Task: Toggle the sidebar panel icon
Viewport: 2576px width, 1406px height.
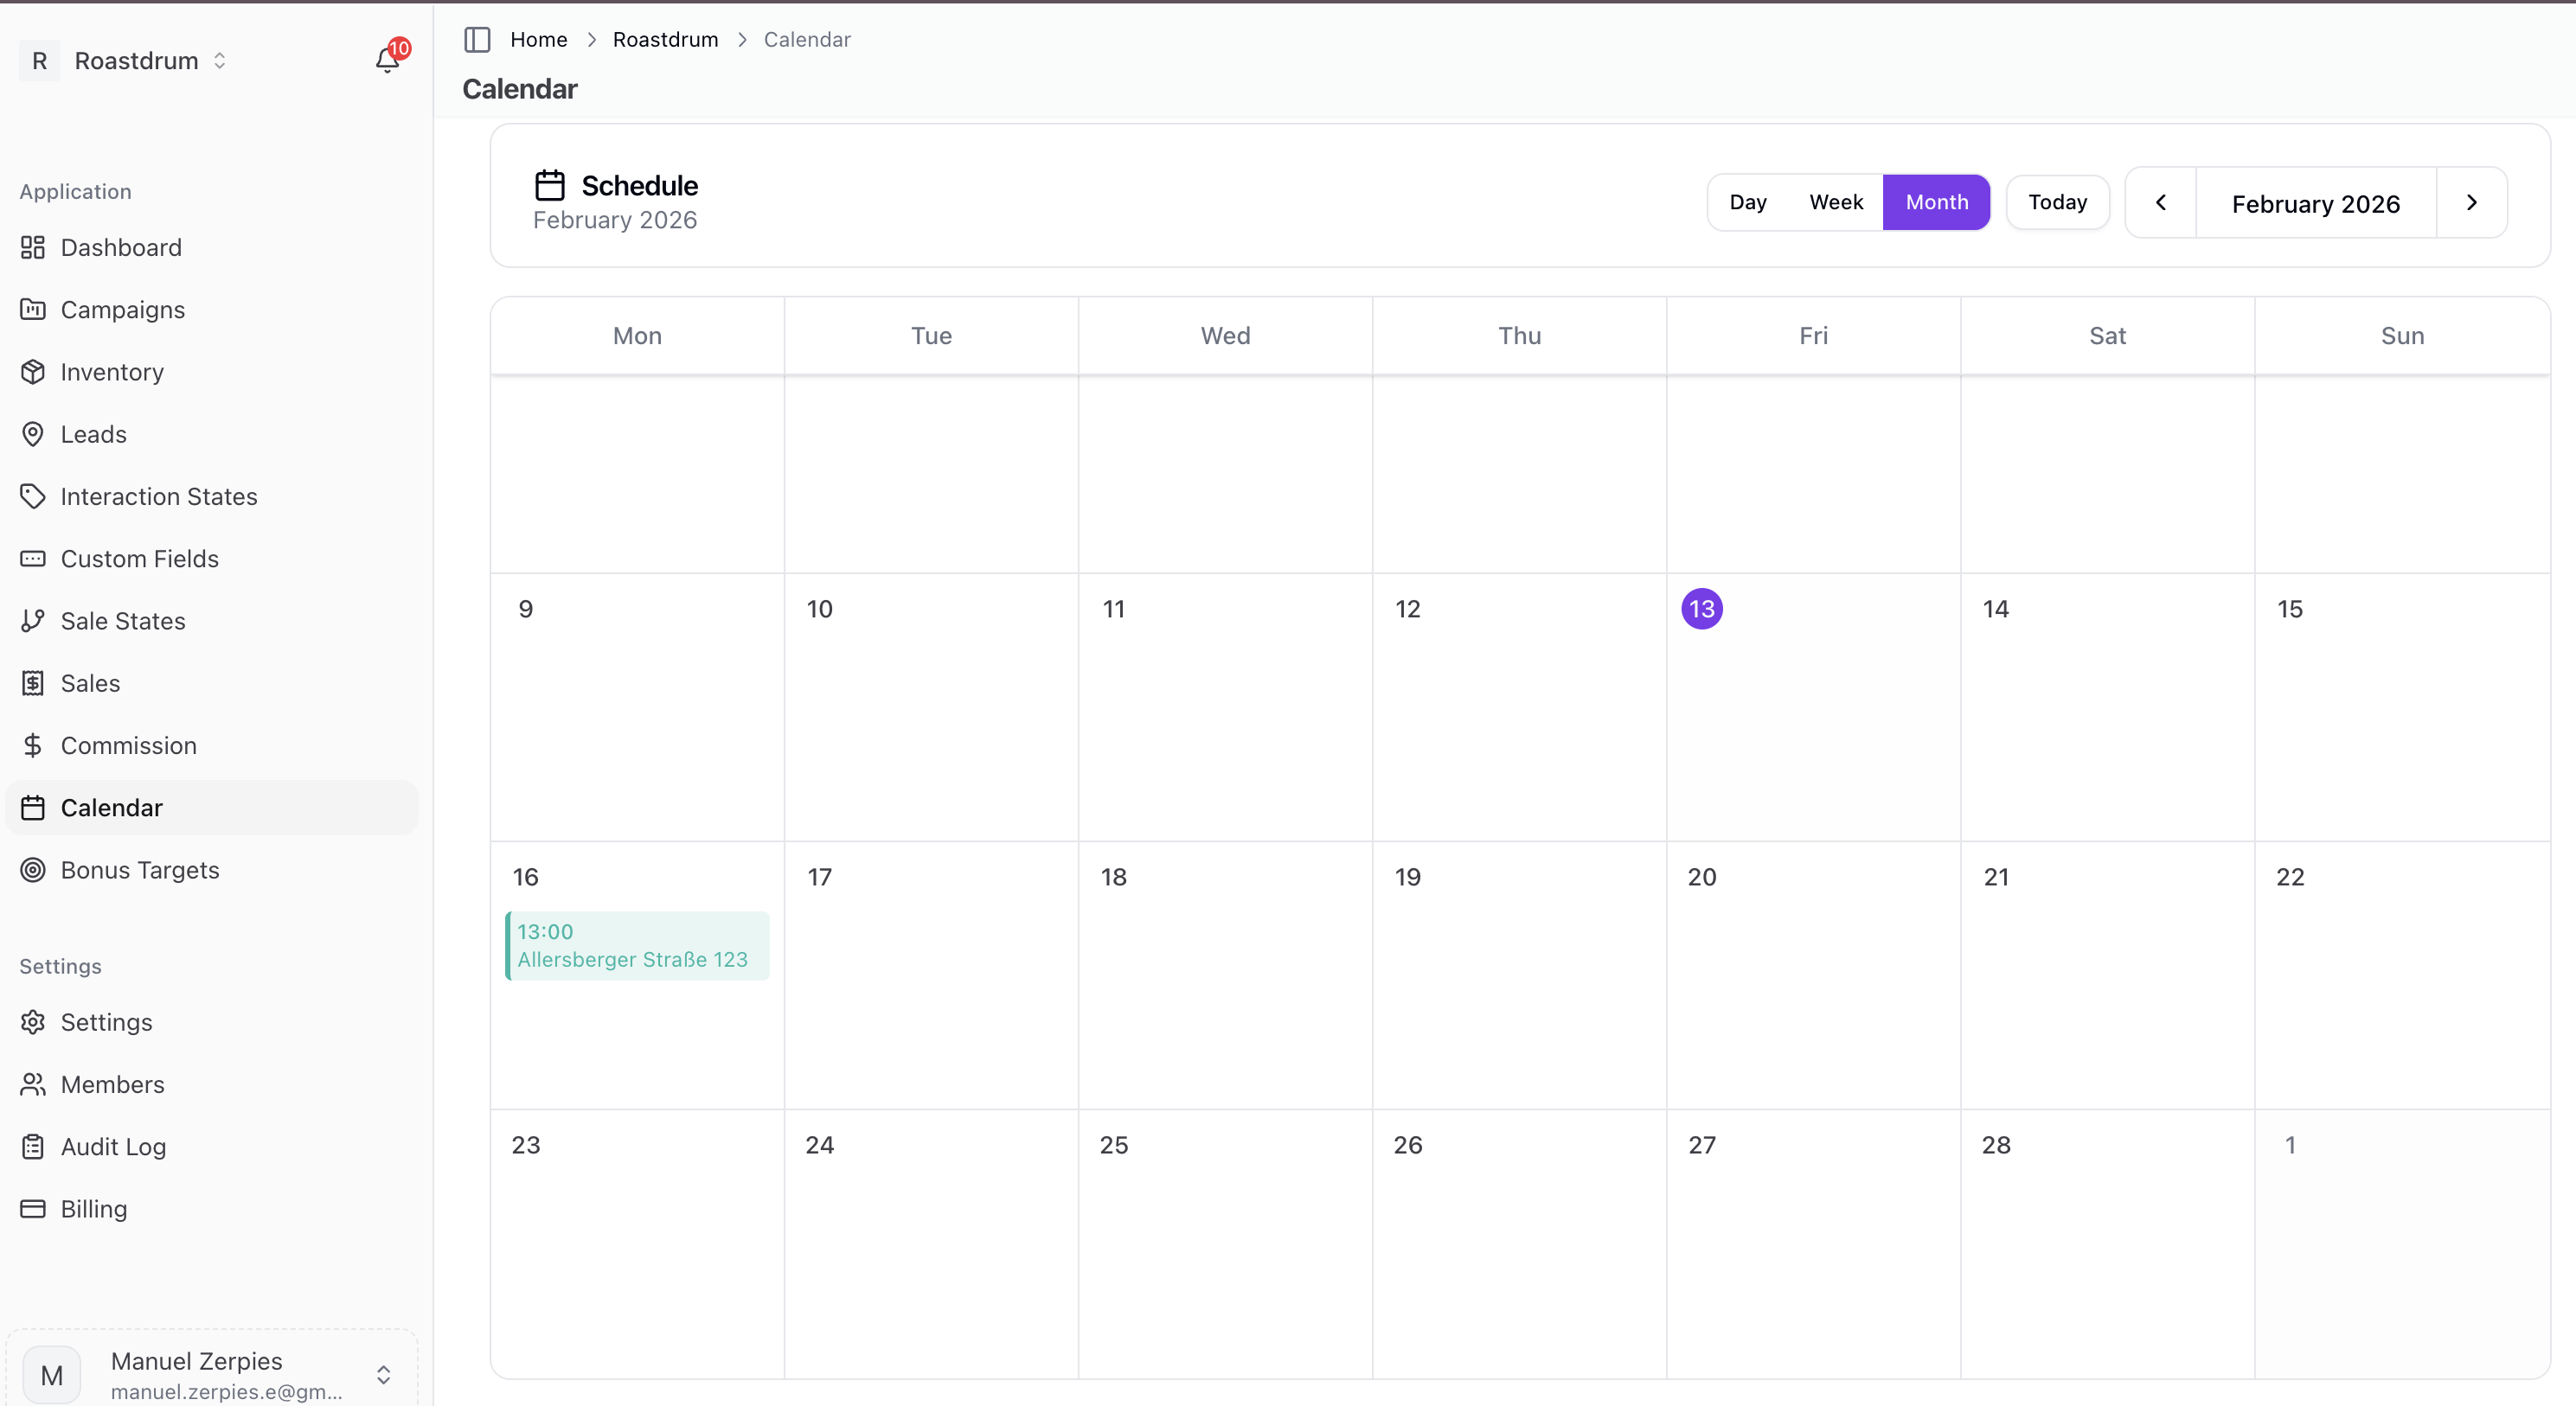Action: pos(477,39)
